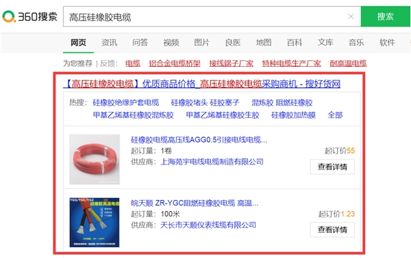The height and width of the screenshot is (258, 411).
Task: Go to the 软件 tab
Action: coord(387,42)
